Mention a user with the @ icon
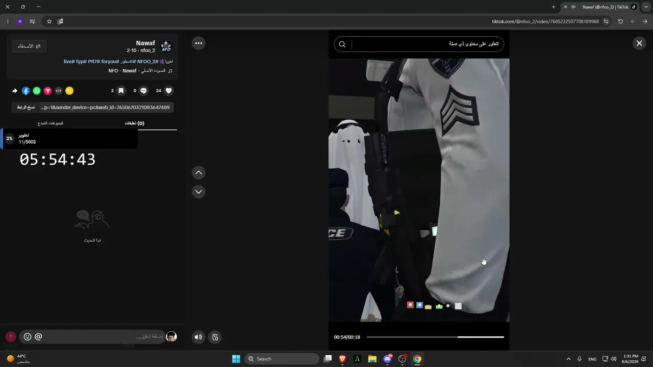653x367 pixels. click(x=38, y=336)
